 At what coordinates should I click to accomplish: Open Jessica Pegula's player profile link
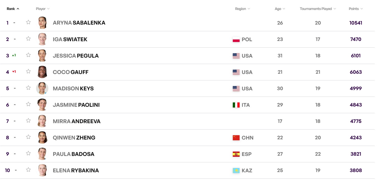pos(75,56)
